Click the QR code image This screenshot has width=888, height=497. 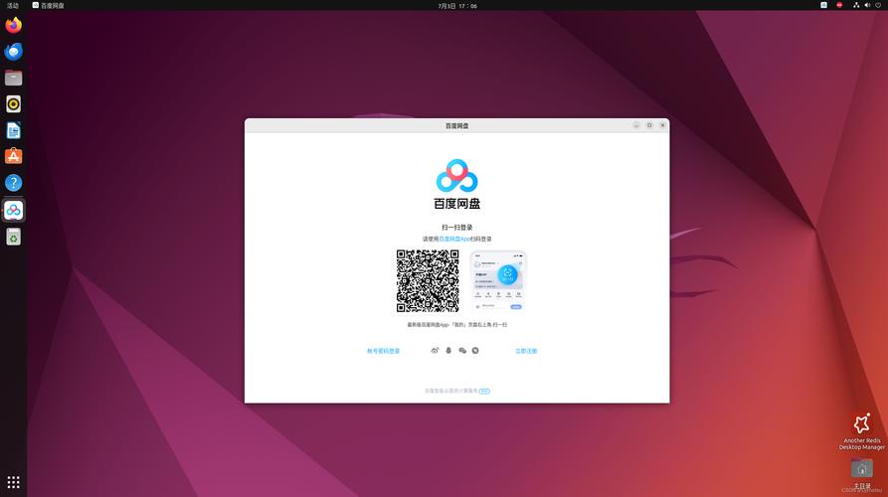[428, 280]
